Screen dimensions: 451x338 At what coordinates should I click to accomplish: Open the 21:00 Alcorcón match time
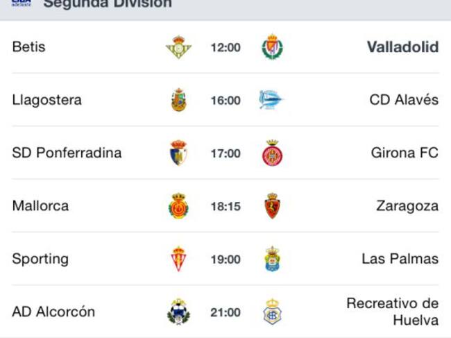(x=226, y=312)
